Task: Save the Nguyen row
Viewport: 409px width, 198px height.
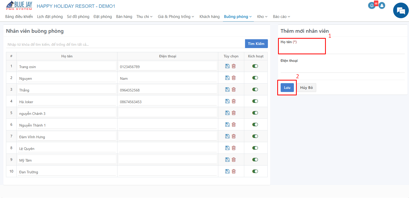Action: [227, 78]
